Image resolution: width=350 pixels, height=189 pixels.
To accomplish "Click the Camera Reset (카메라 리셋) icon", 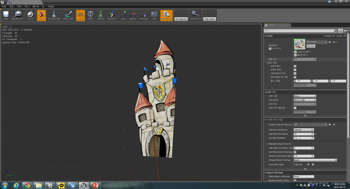I will pyautogui.click(x=196, y=15).
